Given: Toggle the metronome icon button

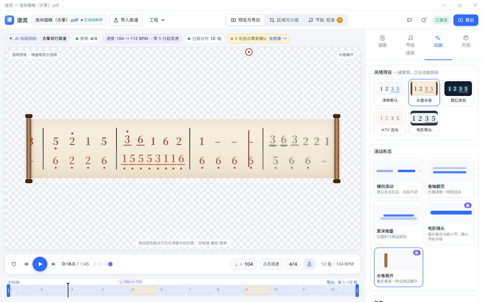Looking at the screenshot, I should click(x=309, y=264).
